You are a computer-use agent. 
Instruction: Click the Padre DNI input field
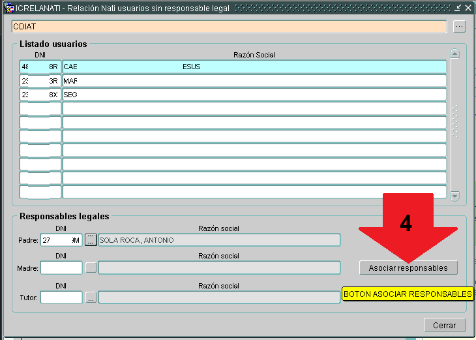click(61, 240)
